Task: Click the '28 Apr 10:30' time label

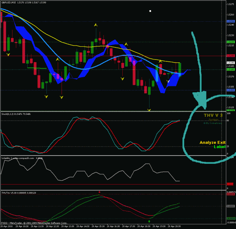Action: point(22,226)
